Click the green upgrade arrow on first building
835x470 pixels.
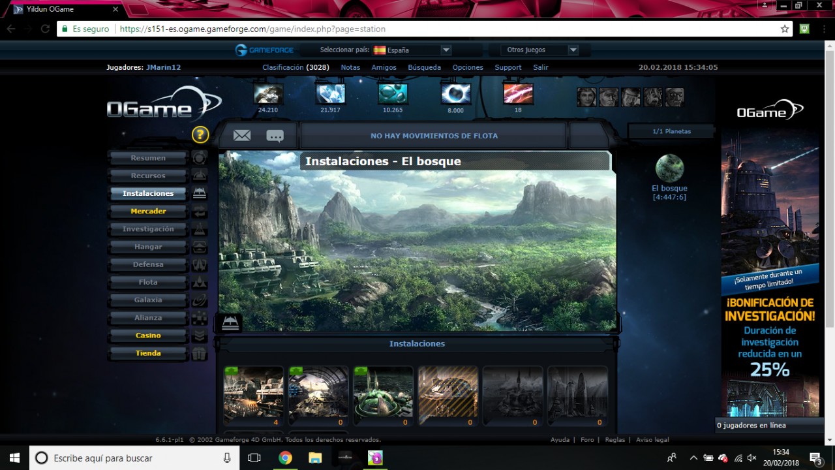(x=232, y=371)
